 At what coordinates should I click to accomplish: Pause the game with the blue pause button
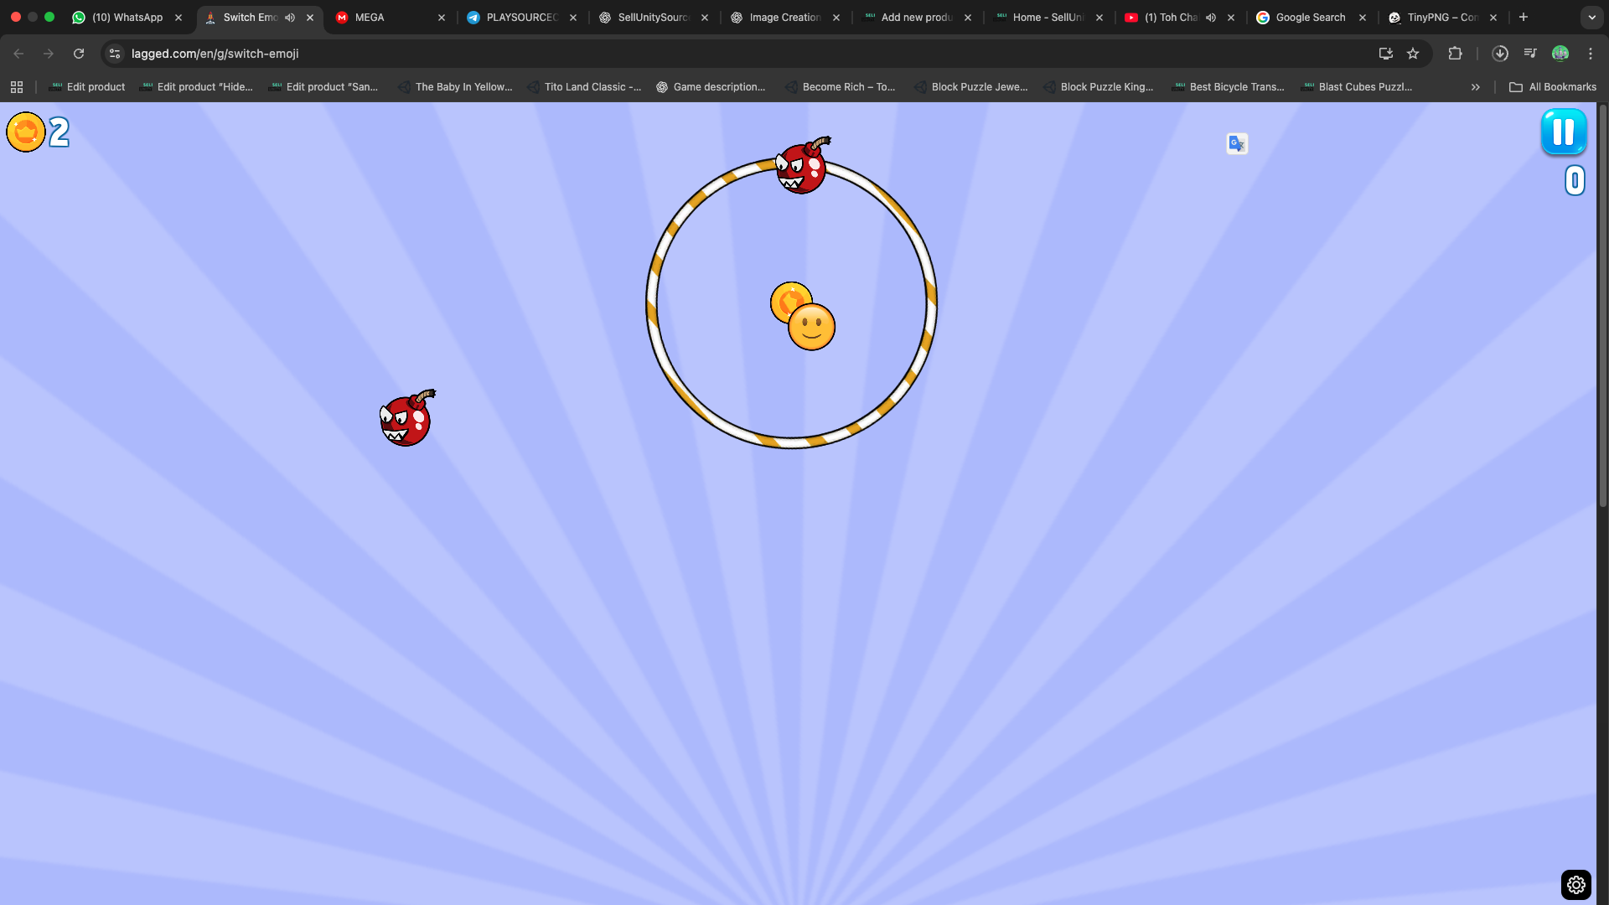click(x=1563, y=132)
